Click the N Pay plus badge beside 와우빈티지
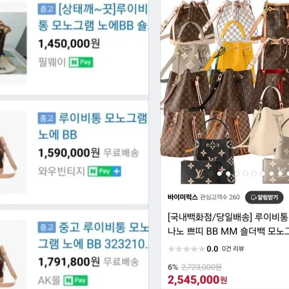Image resolution: width=289 pixels, height=289 pixels. [x=104, y=171]
